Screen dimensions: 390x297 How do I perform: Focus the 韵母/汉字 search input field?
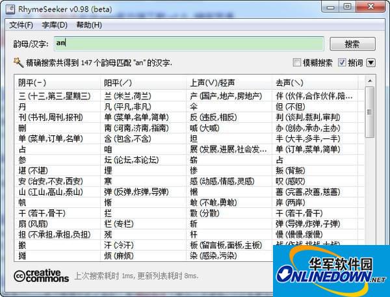coord(189,44)
